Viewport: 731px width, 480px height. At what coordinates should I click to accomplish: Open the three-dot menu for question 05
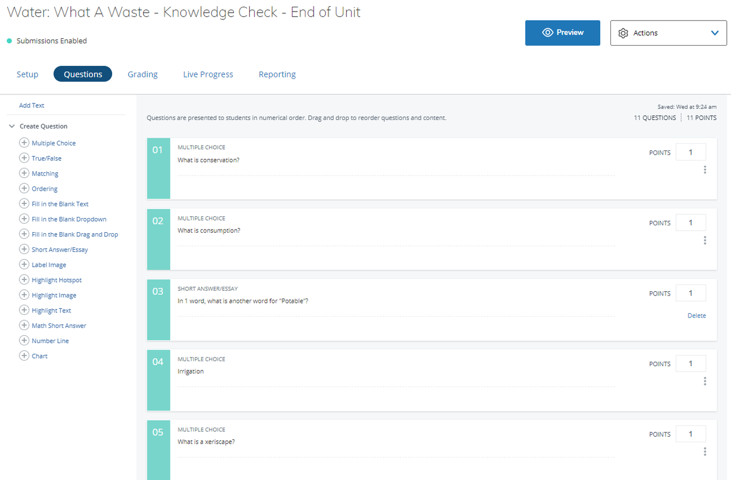coord(705,451)
